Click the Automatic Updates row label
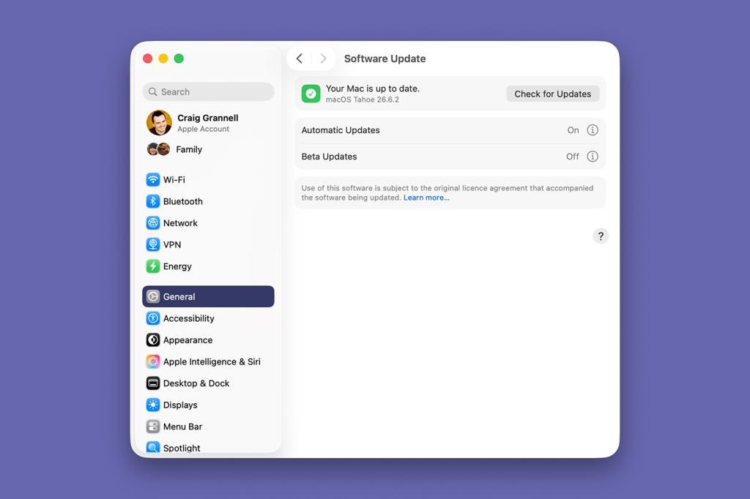This screenshot has width=750, height=499. point(341,130)
